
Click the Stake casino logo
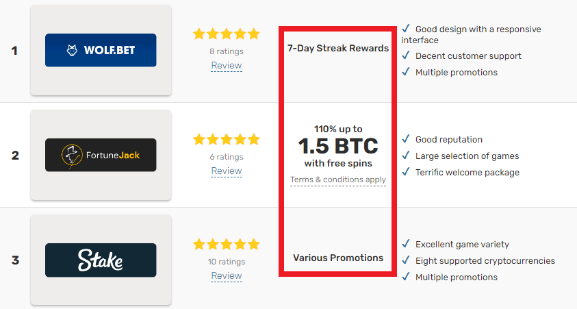pos(101,260)
